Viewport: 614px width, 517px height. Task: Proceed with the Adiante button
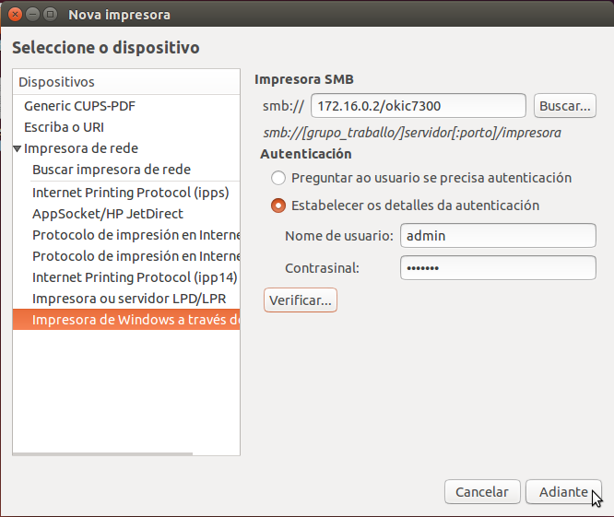click(x=563, y=491)
